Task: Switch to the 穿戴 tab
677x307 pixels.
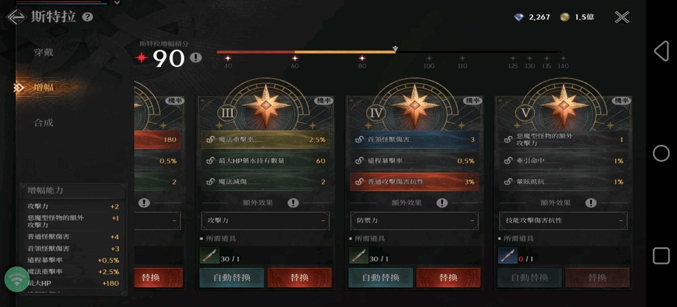Action: click(44, 52)
